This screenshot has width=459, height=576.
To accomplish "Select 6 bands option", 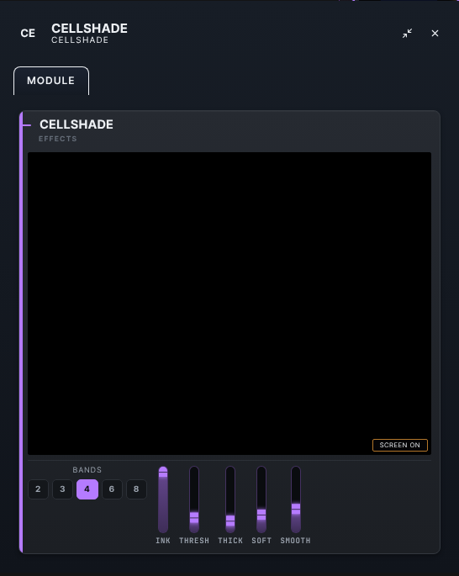I will (112, 489).
